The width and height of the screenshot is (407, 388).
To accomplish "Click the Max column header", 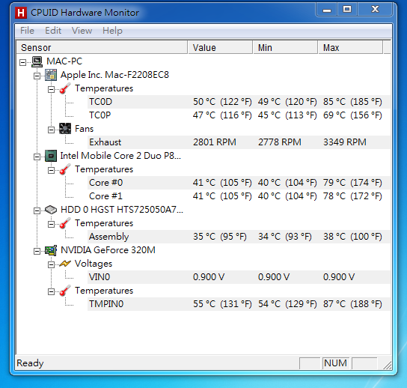I will (350, 47).
